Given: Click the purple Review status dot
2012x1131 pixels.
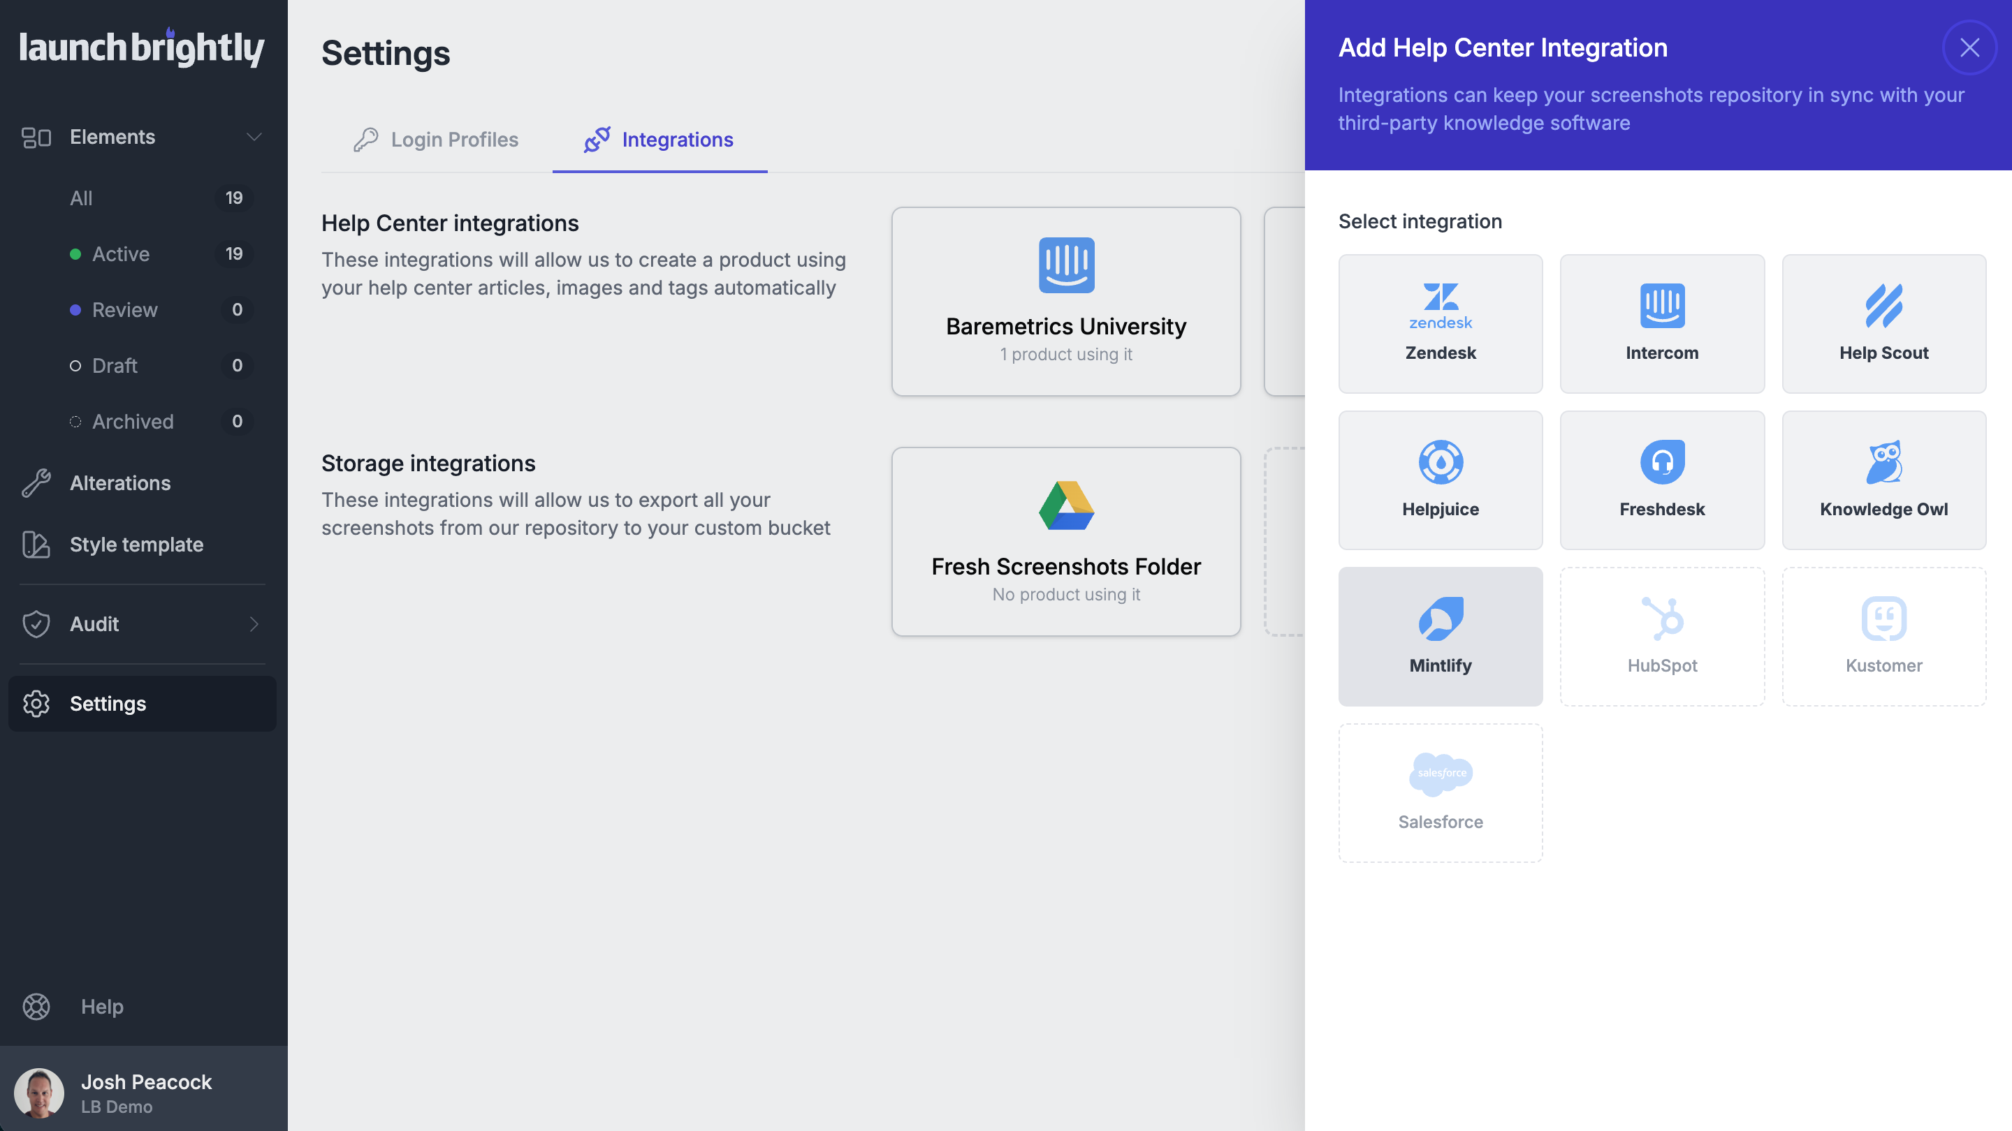Looking at the screenshot, I should point(75,310).
